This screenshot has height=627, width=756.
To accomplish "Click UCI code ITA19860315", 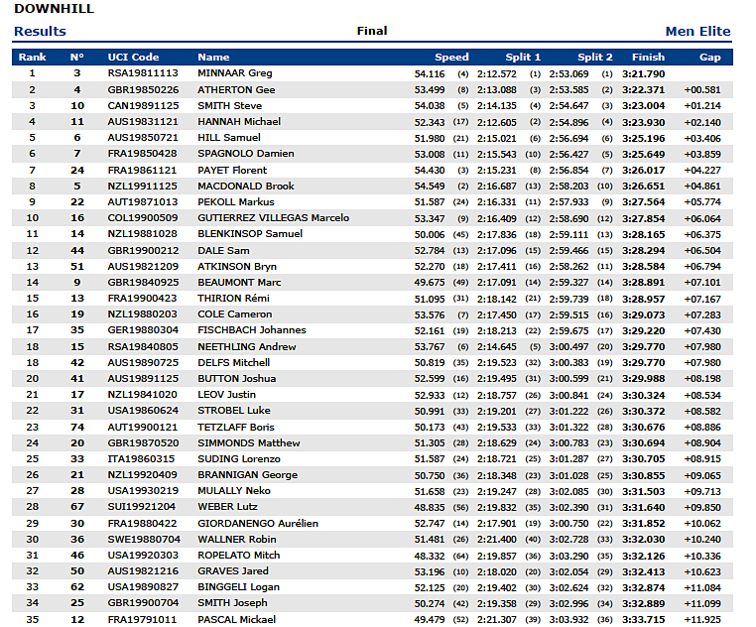I will point(142,459).
